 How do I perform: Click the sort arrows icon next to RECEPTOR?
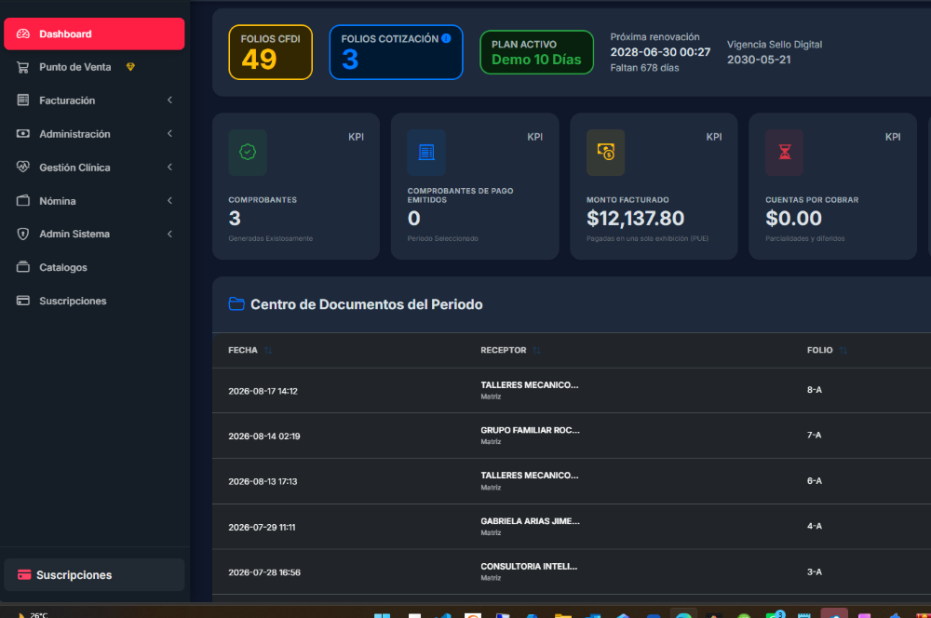[x=537, y=350]
